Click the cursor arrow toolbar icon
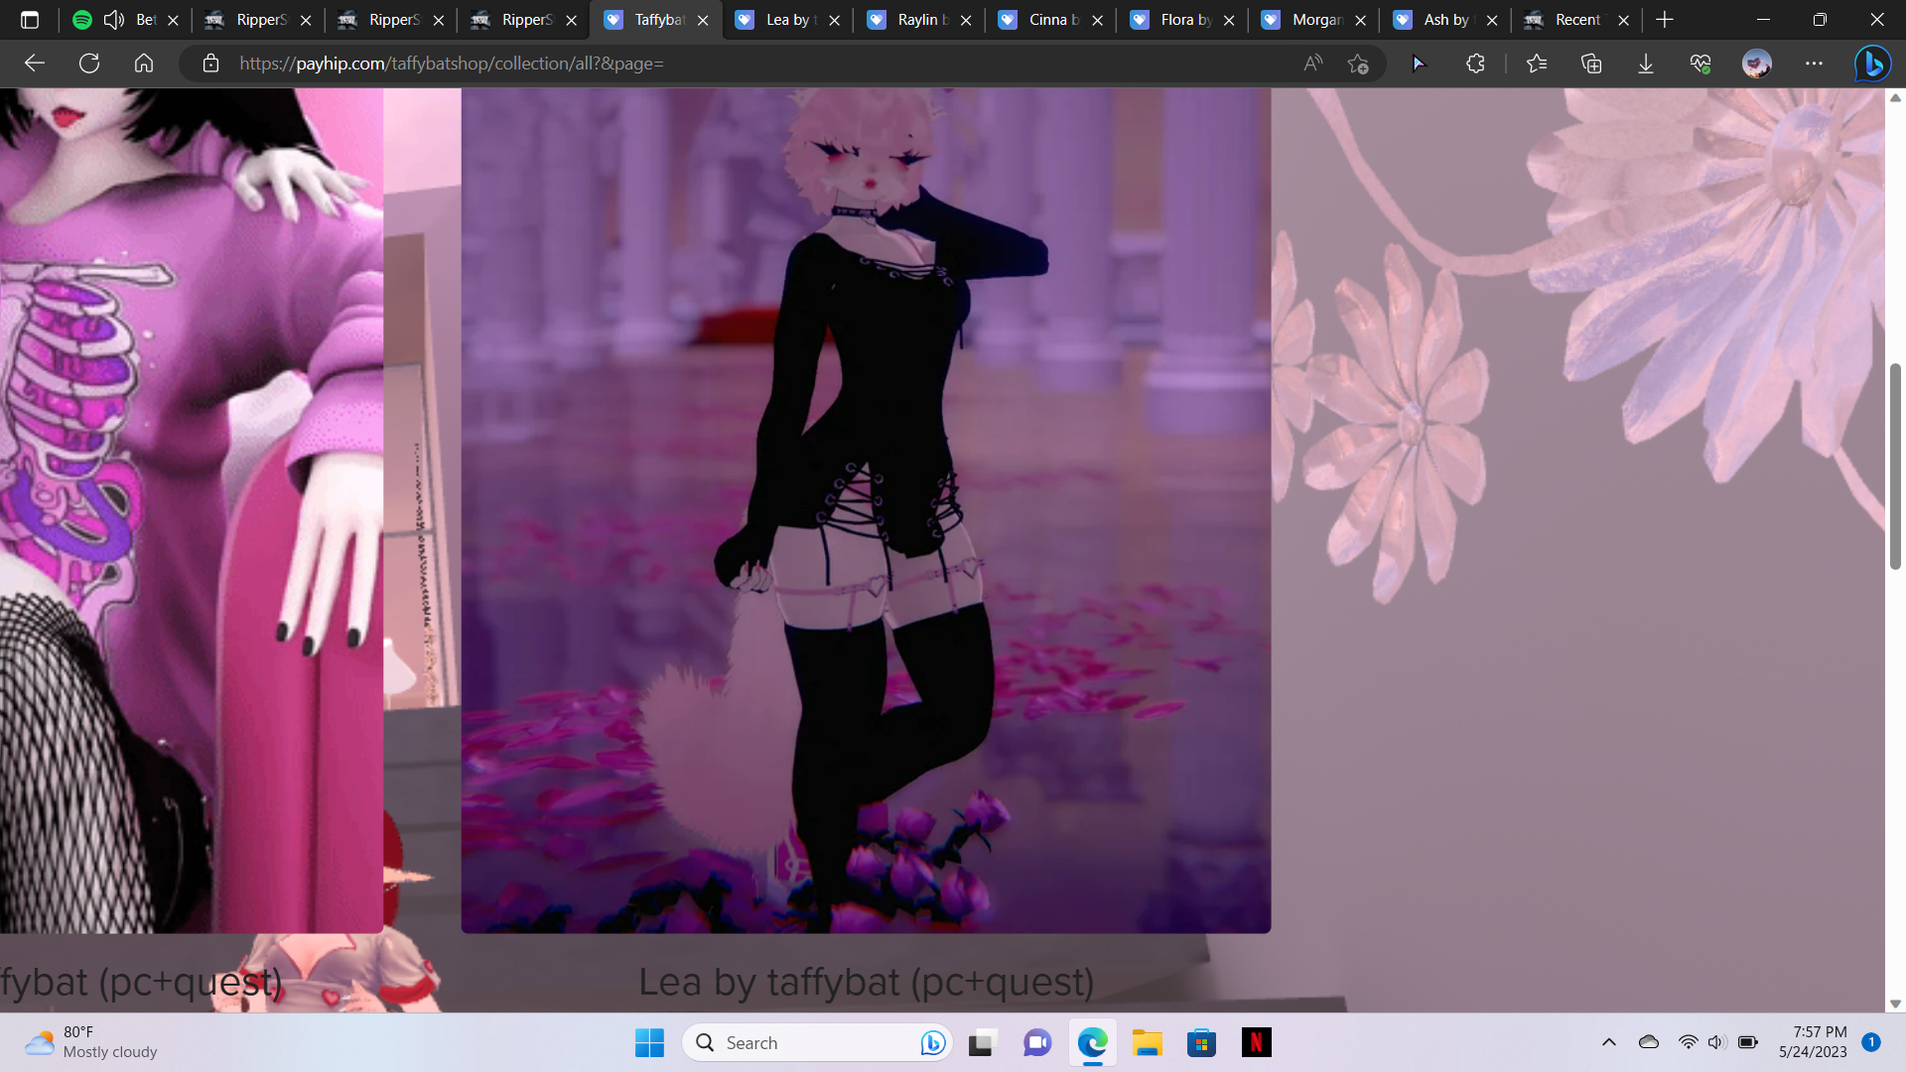 [x=1419, y=64]
